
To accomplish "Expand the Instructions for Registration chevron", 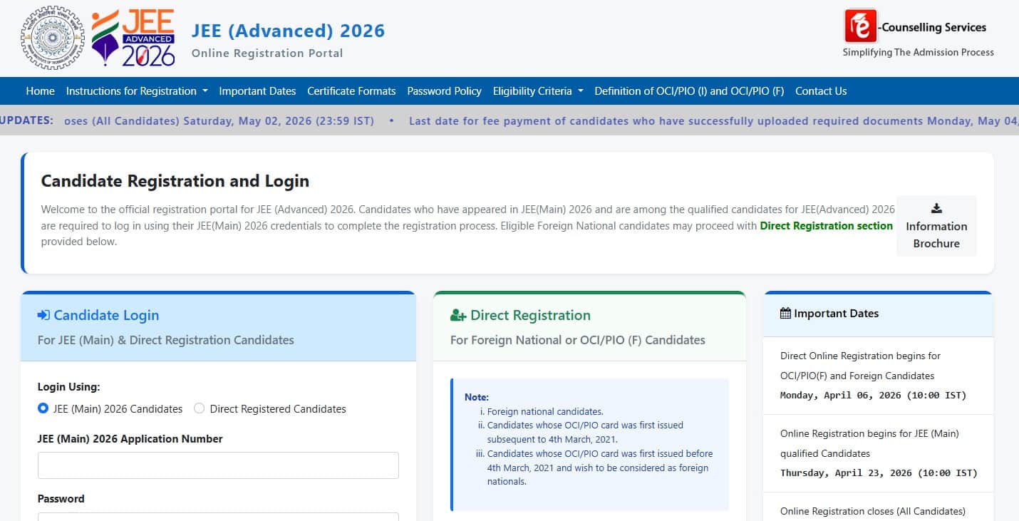I will [x=204, y=91].
